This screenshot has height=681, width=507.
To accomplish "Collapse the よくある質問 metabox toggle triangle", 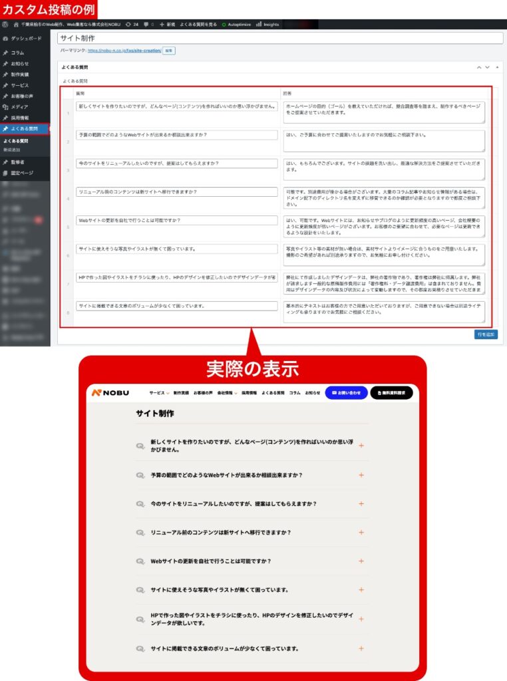I will tap(497, 67).
